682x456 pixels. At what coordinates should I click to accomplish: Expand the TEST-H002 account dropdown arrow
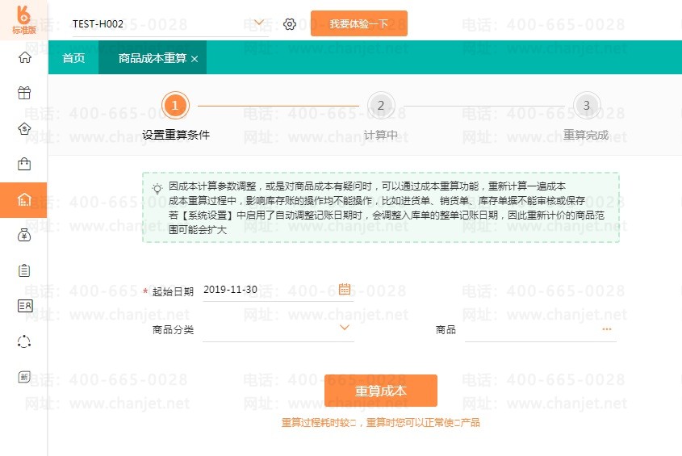(259, 22)
